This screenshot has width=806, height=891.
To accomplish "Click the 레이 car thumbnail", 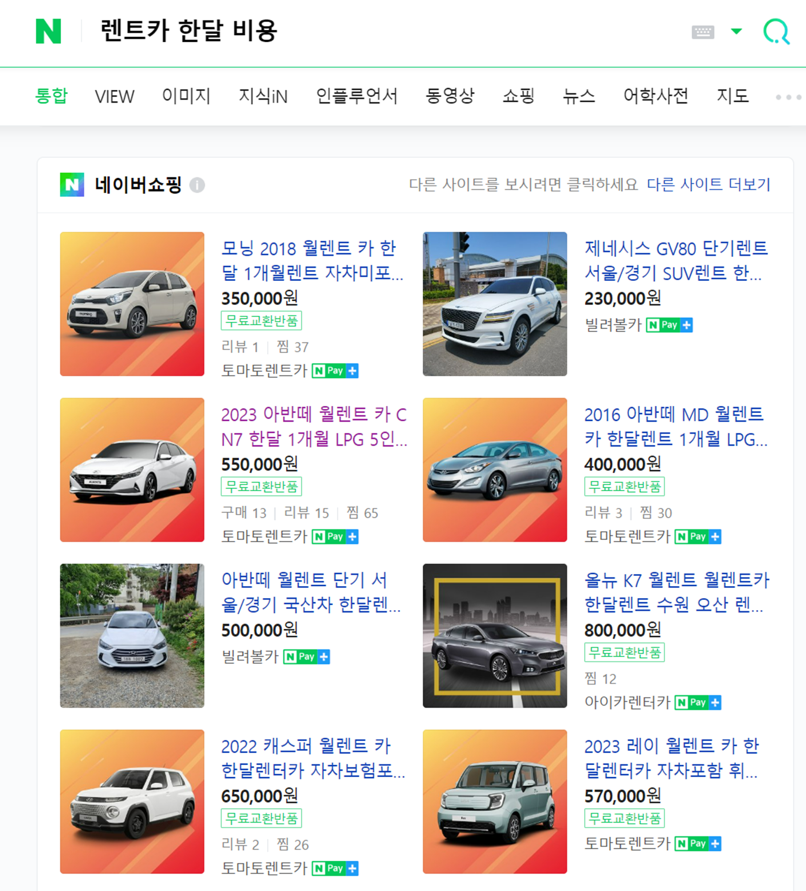I will (495, 801).
